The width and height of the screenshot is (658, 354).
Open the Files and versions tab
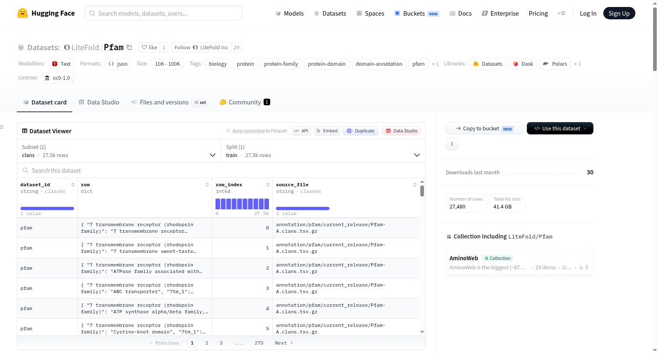pyautogui.click(x=169, y=102)
